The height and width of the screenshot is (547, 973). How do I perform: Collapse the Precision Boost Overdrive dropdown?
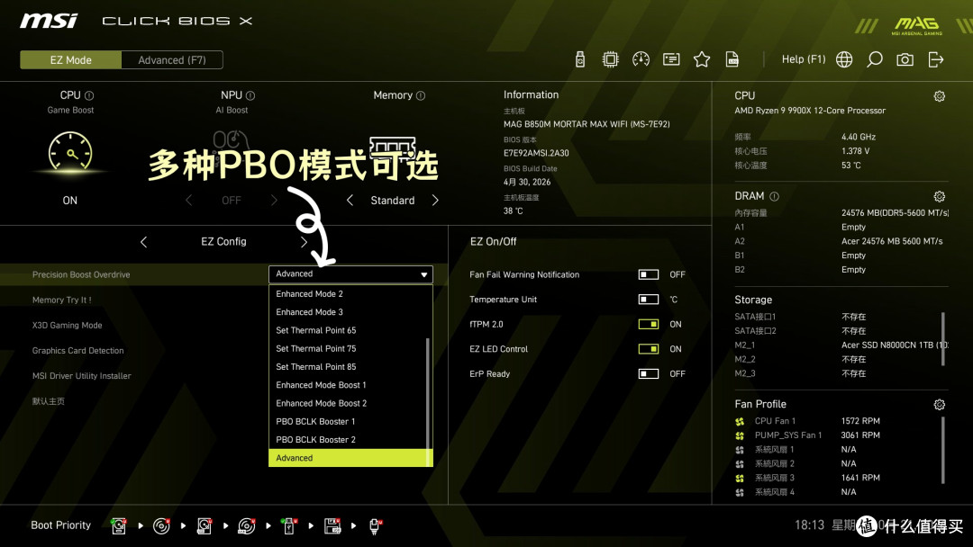pos(350,273)
